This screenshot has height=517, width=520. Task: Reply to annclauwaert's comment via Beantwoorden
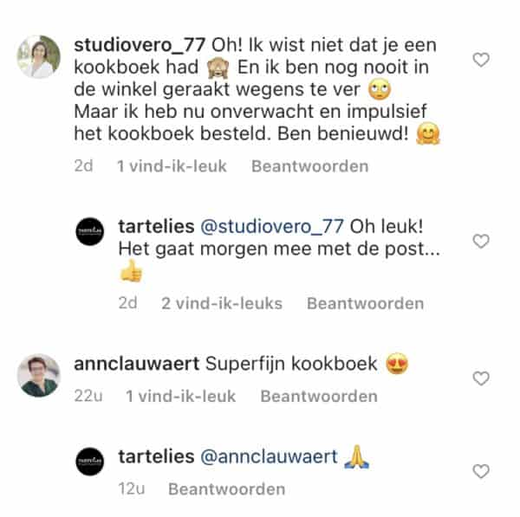coord(319,396)
